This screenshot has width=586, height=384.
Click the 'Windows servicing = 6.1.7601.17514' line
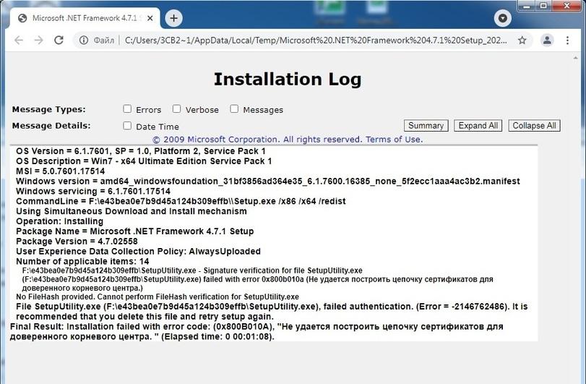pyautogui.click(x=93, y=192)
